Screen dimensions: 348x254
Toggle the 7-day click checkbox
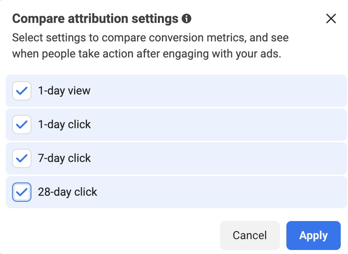[22, 158]
